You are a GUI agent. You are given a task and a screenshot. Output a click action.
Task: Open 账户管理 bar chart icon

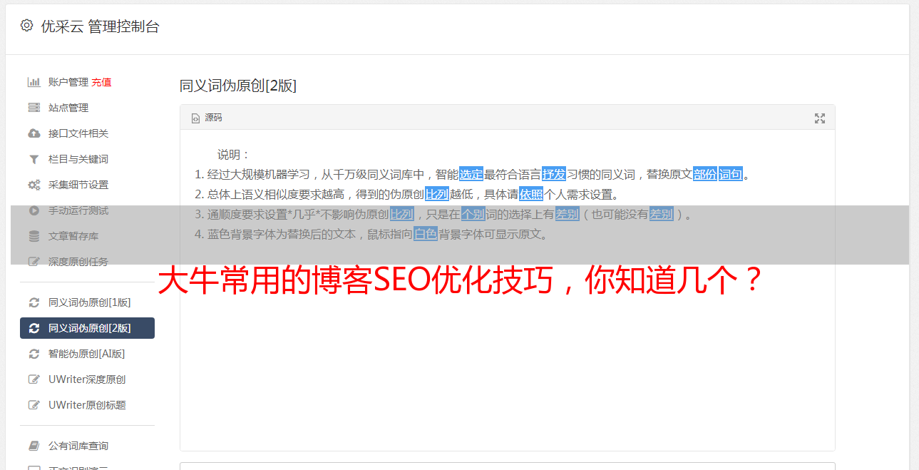tap(34, 82)
